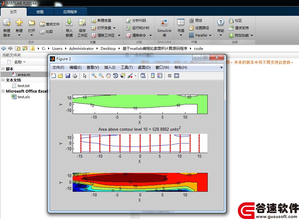The width and height of the screenshot is (299, 219).
Task: Open Open Variable (打开变量) dropdown
Action: [114, 28]
